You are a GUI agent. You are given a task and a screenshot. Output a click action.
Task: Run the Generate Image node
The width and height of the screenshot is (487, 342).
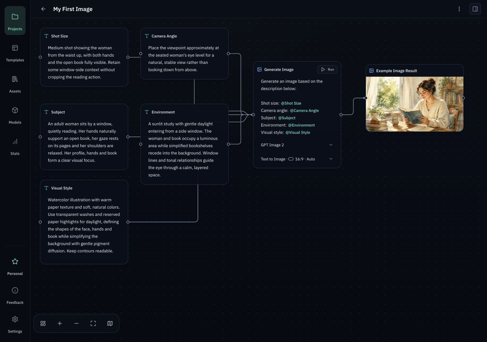327,70
